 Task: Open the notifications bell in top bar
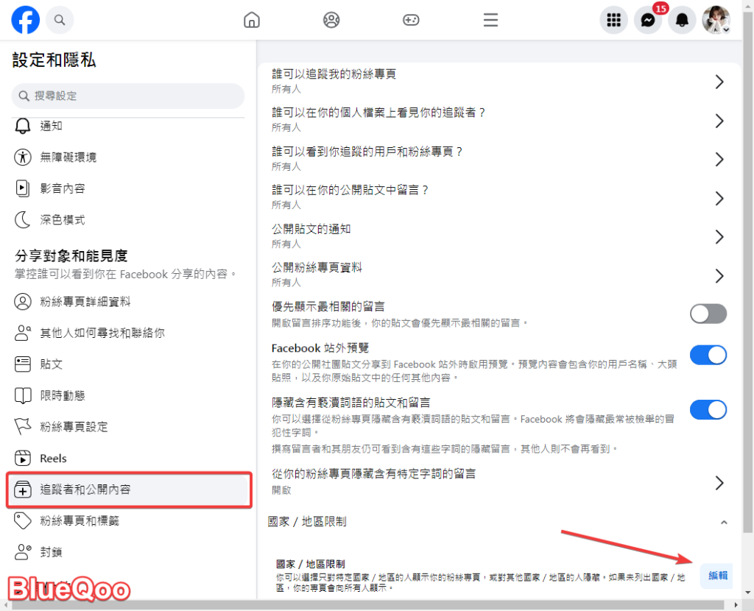pos(683,20)
